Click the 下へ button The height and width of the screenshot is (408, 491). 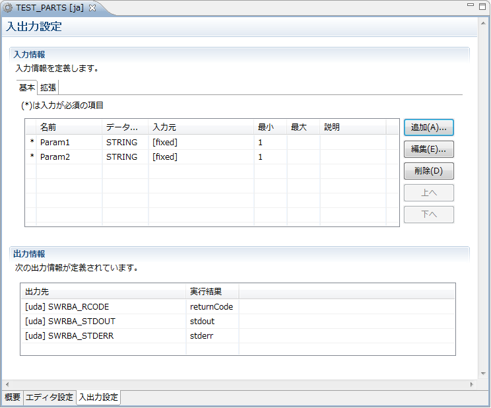(x=429, y=215)
